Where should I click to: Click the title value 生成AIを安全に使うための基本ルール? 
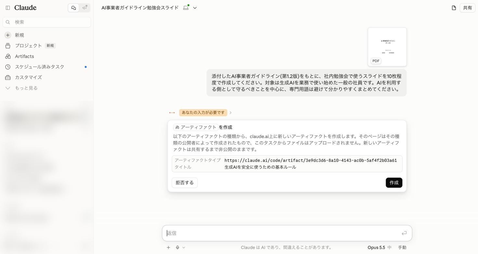point(260,167)
